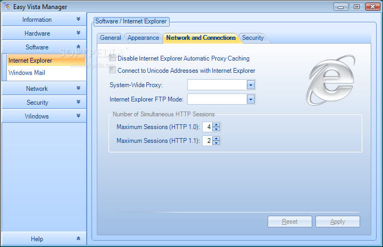
Task: Click the 'Software / Internet Explorer' heading
Action: [x=131, y=21]
